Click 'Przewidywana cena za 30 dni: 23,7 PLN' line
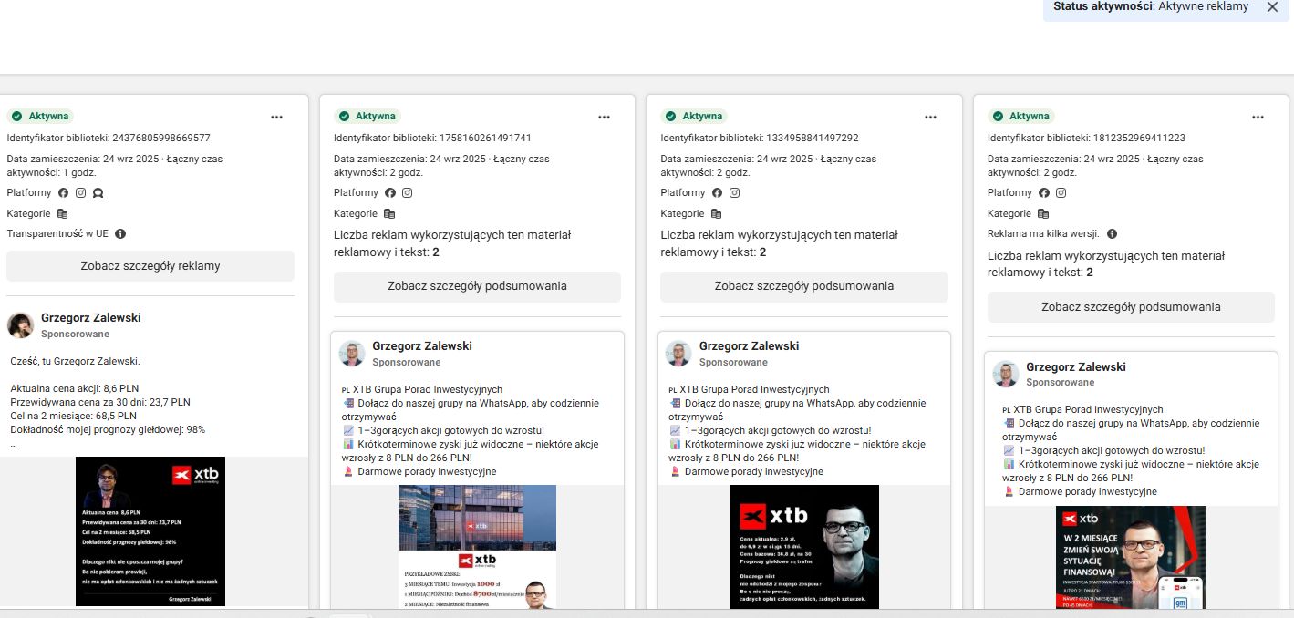1294x618 pixels. tap(100, 402)
